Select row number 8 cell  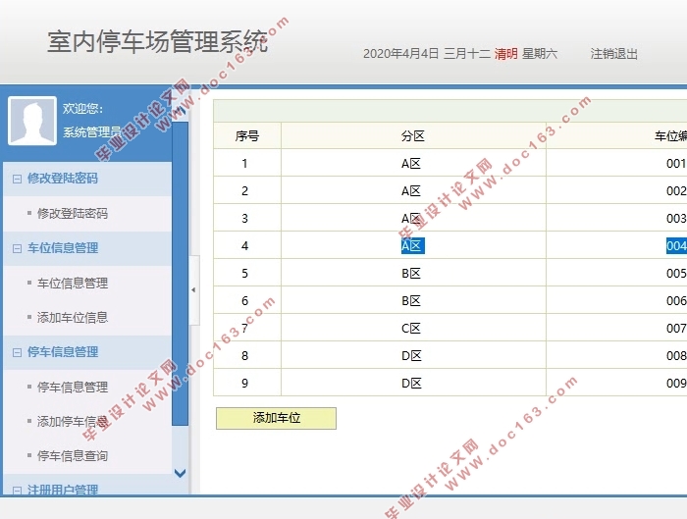tap(245, 355)
